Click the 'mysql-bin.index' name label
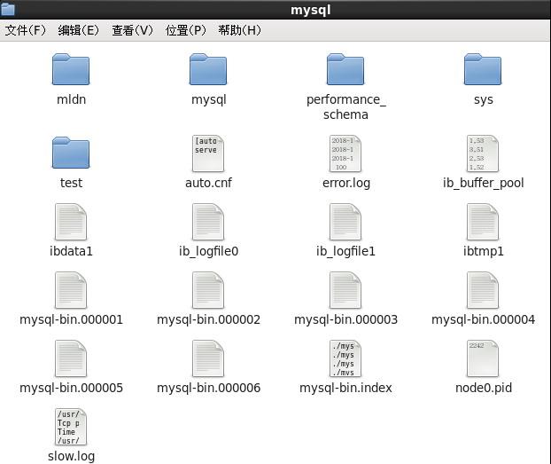The width and height of the screenshot is (551, 464). (346, 388)
